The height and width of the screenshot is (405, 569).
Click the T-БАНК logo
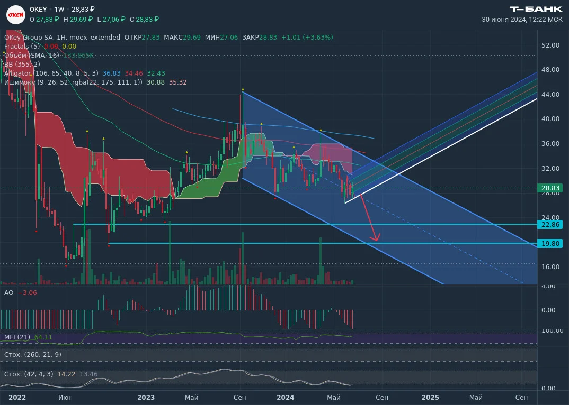[x=536, y=9]
